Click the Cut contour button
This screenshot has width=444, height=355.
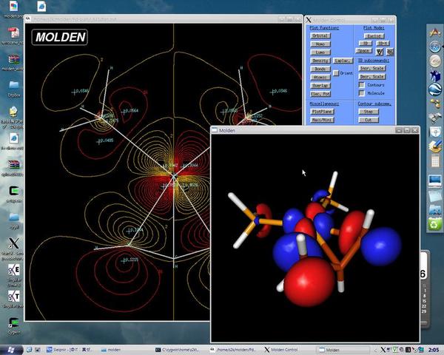point(369,120)
